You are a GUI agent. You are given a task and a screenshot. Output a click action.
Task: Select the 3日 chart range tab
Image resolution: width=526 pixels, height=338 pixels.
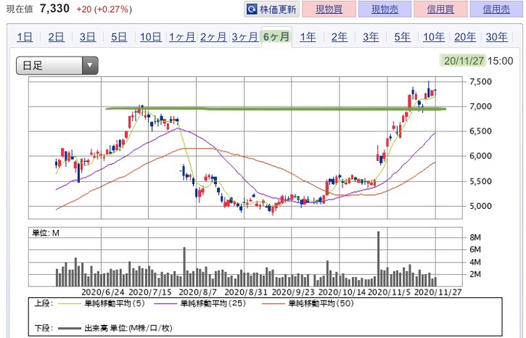point(88,37)
